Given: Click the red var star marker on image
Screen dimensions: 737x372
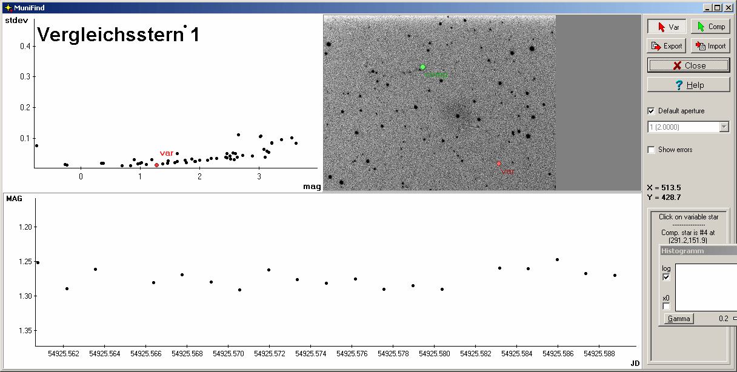Looking at the screenshot, I should (x=499, y=164).
